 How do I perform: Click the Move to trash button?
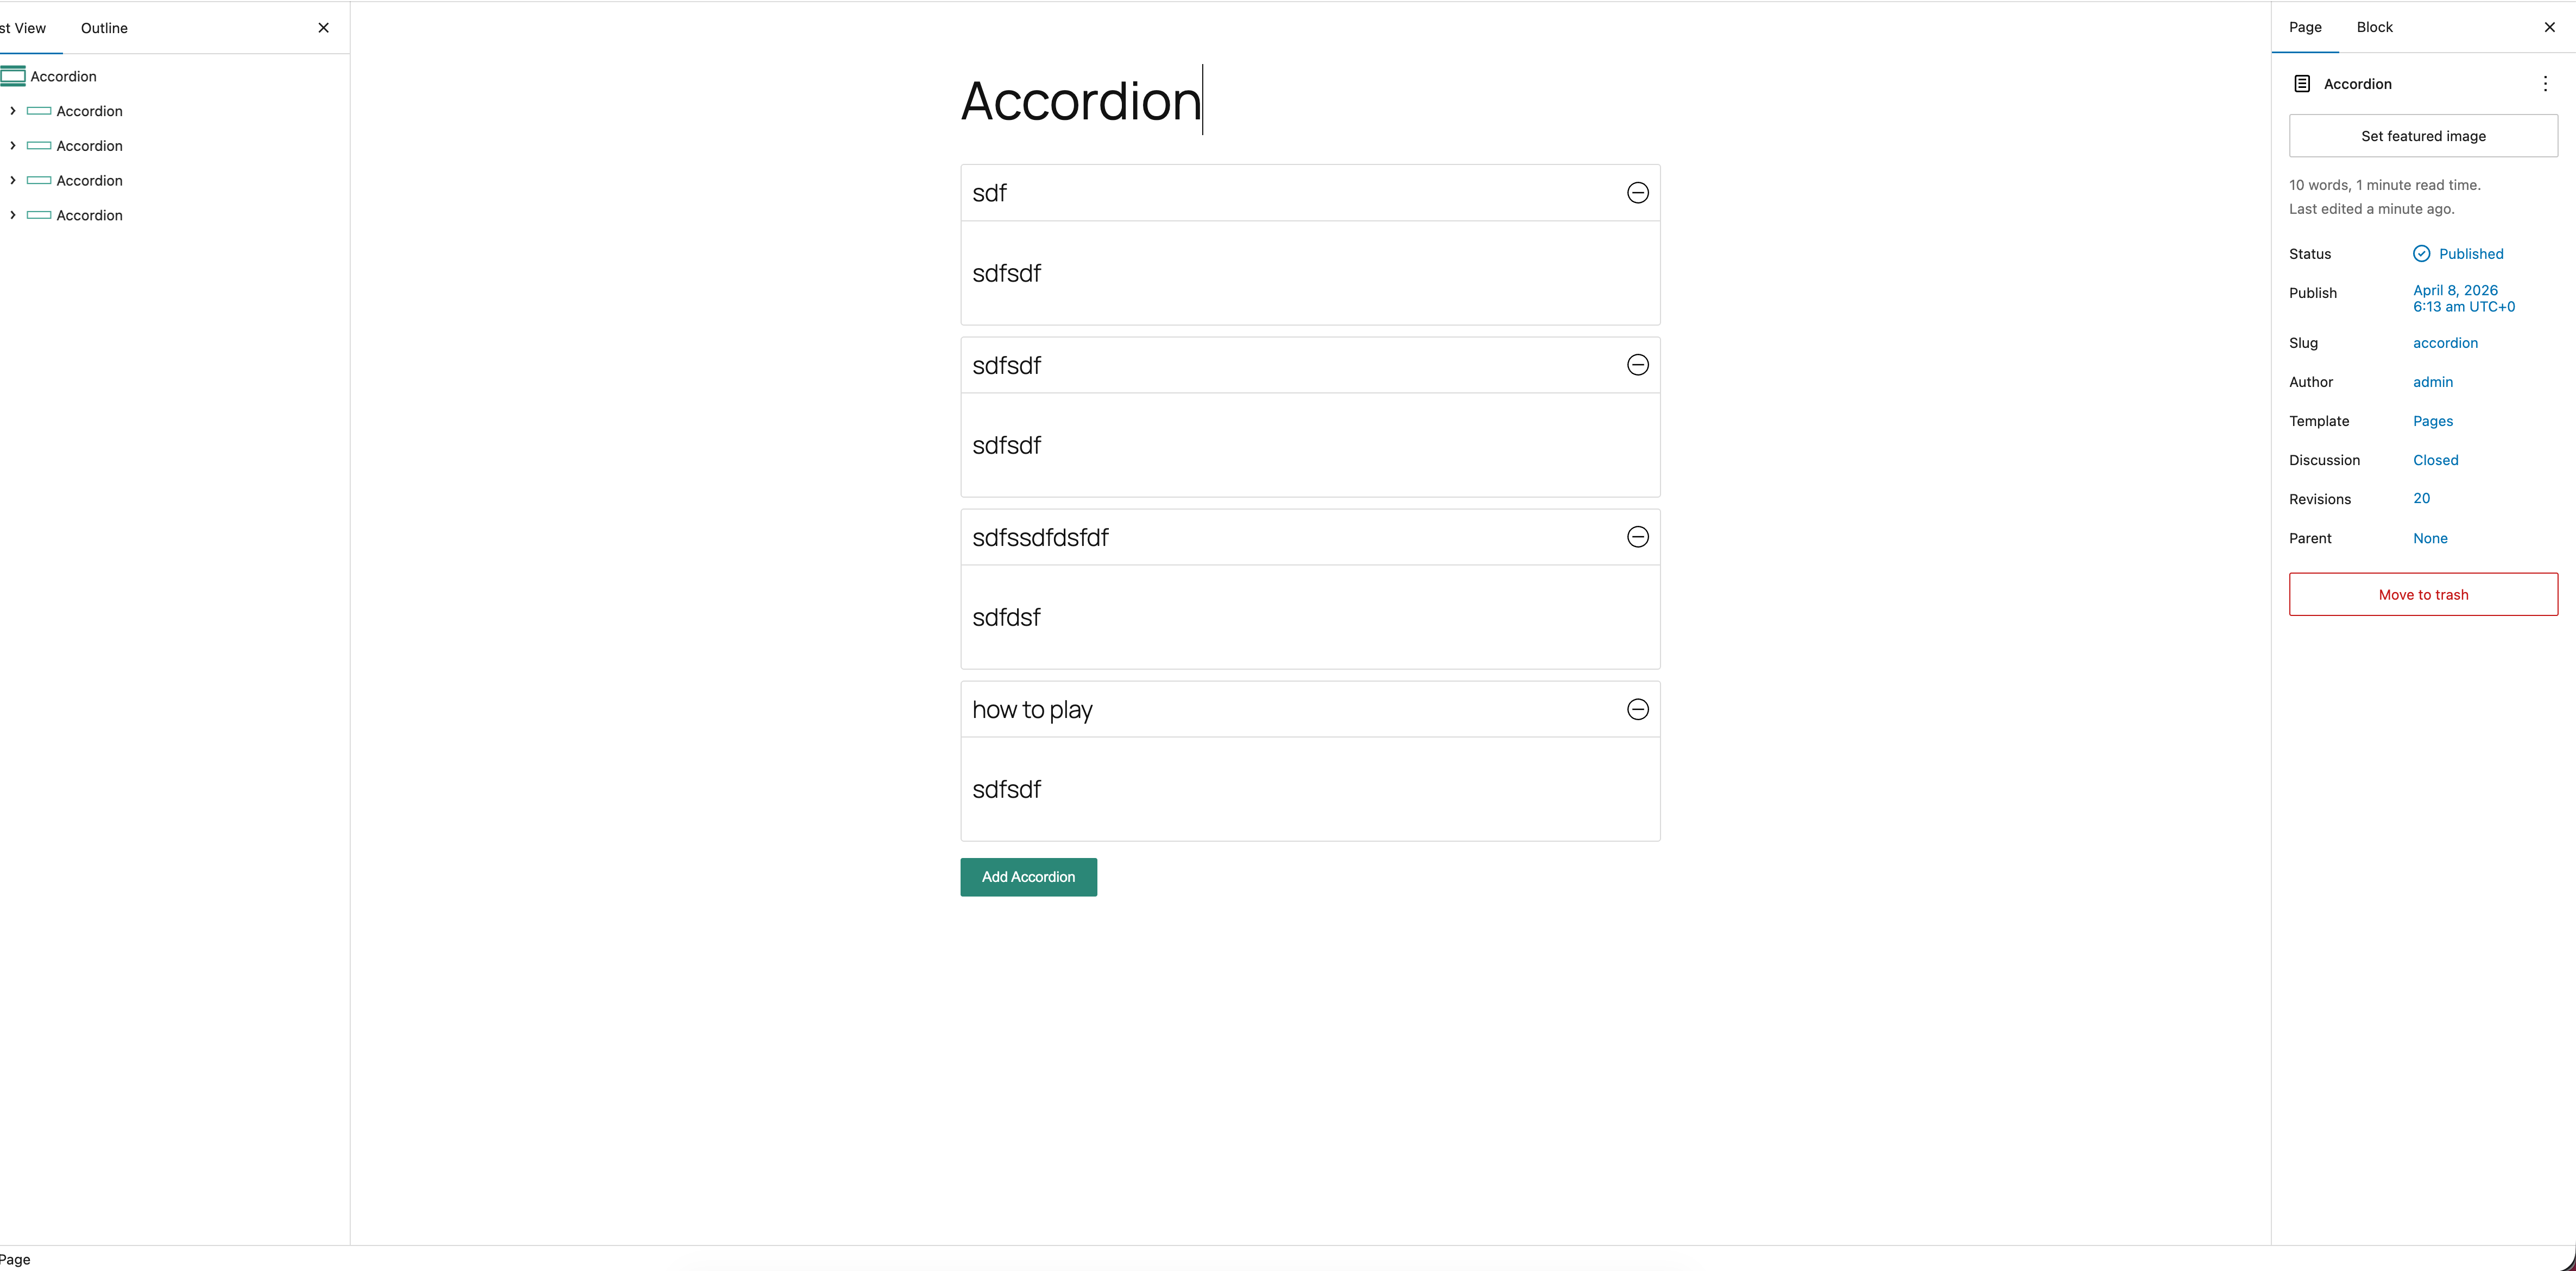[2422, 594]
